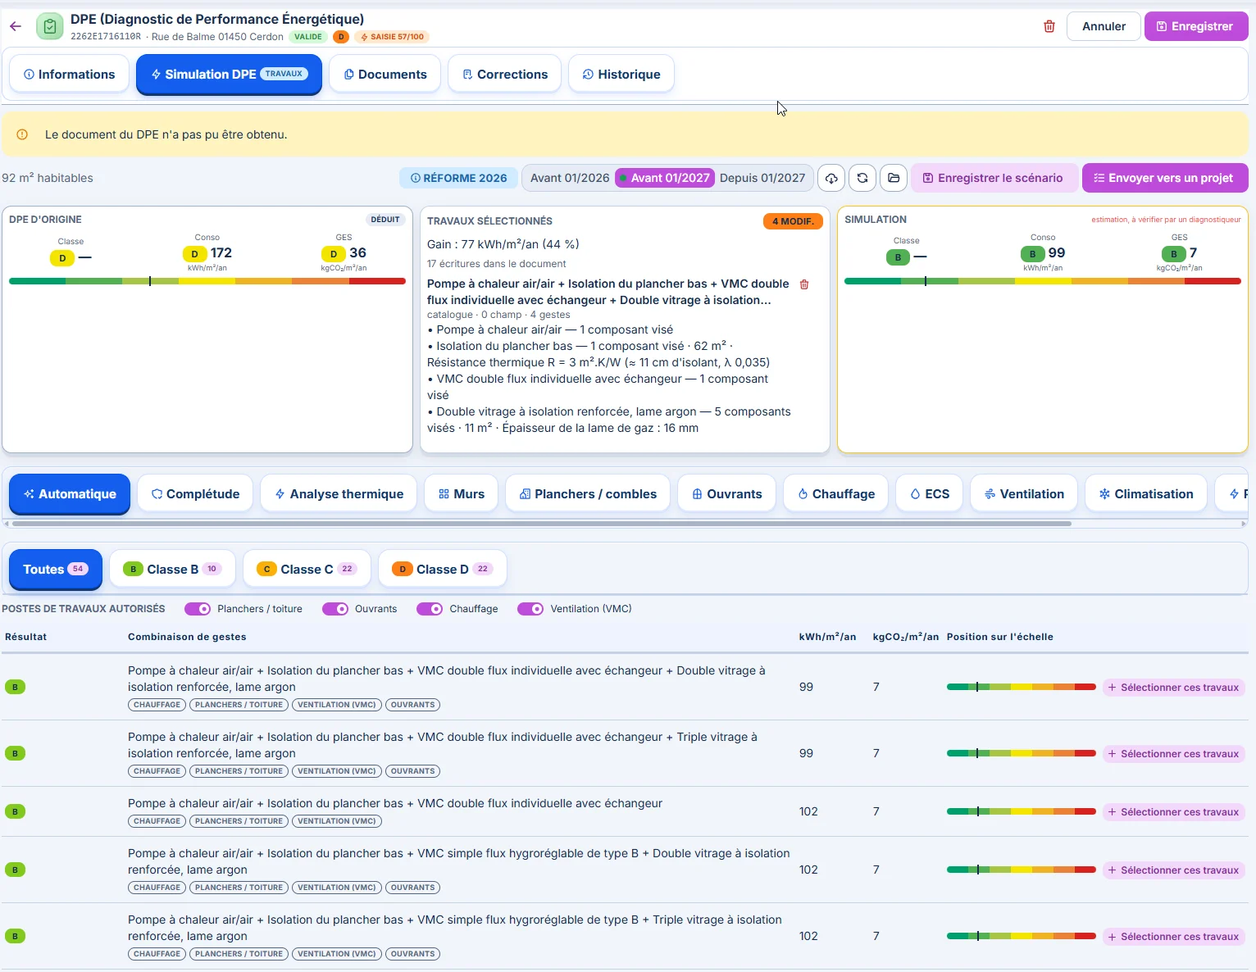Click the kWh/m²/an column header
This screenshot has width=1256, height=972.
(x=827, y=637)
